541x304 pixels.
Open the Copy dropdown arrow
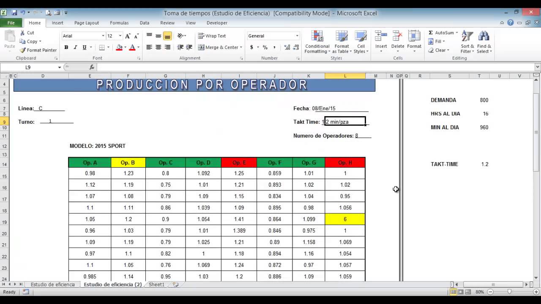coord(40,41)
